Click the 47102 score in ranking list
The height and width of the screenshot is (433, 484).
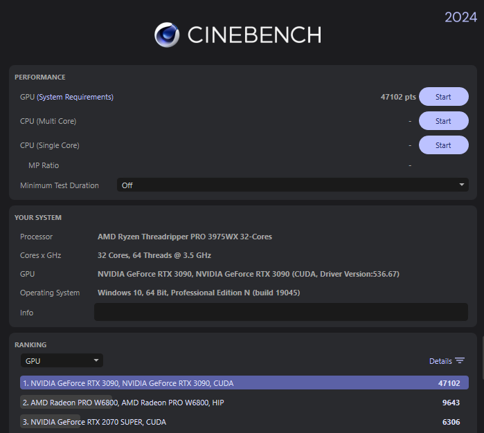449,383
